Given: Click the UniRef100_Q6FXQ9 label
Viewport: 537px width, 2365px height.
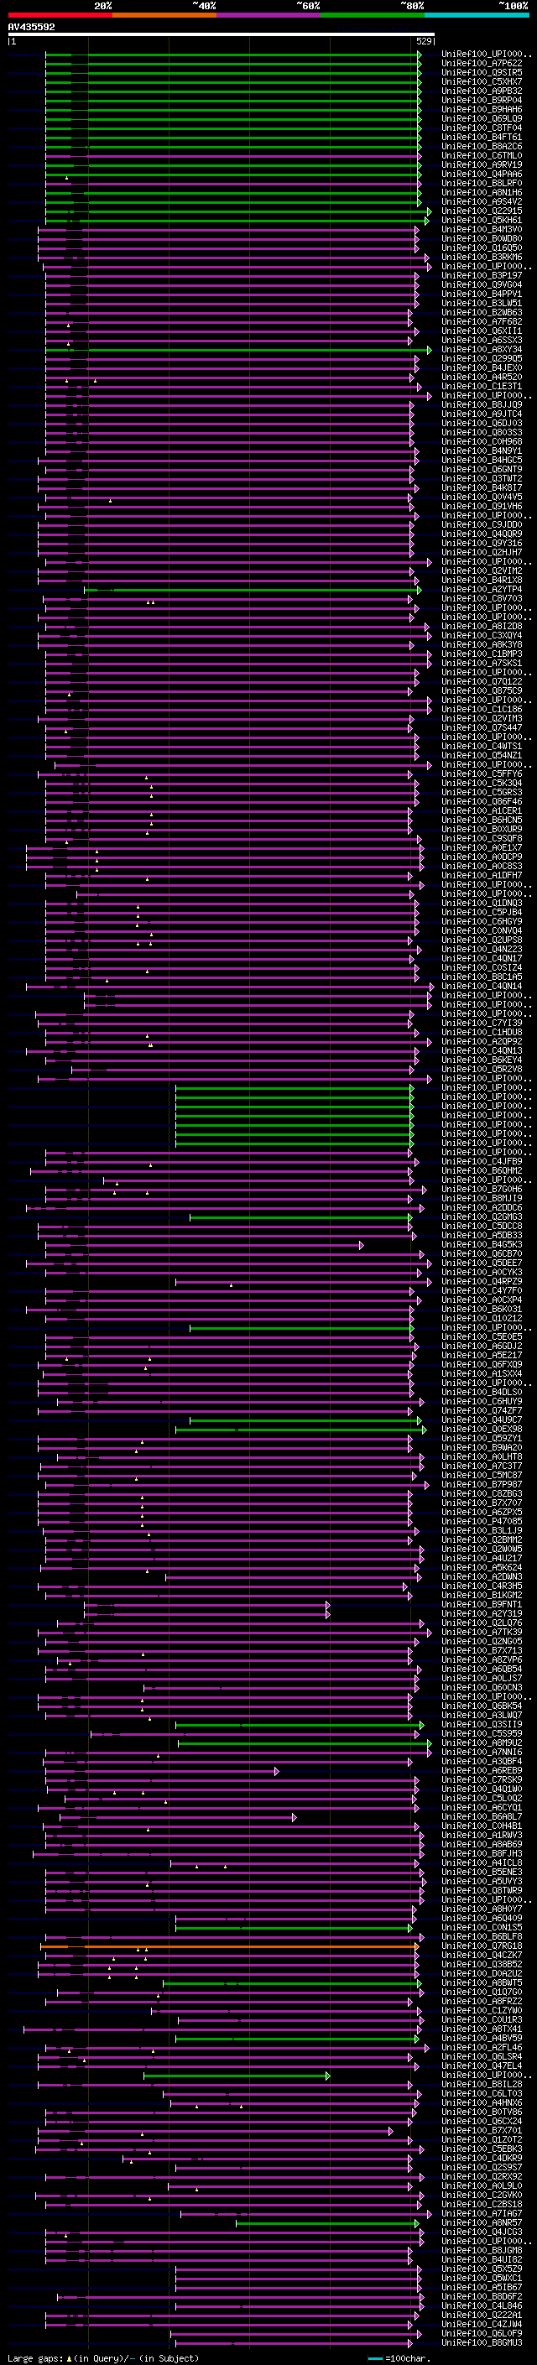Looking at the screenshot, I should point(482,1364).
